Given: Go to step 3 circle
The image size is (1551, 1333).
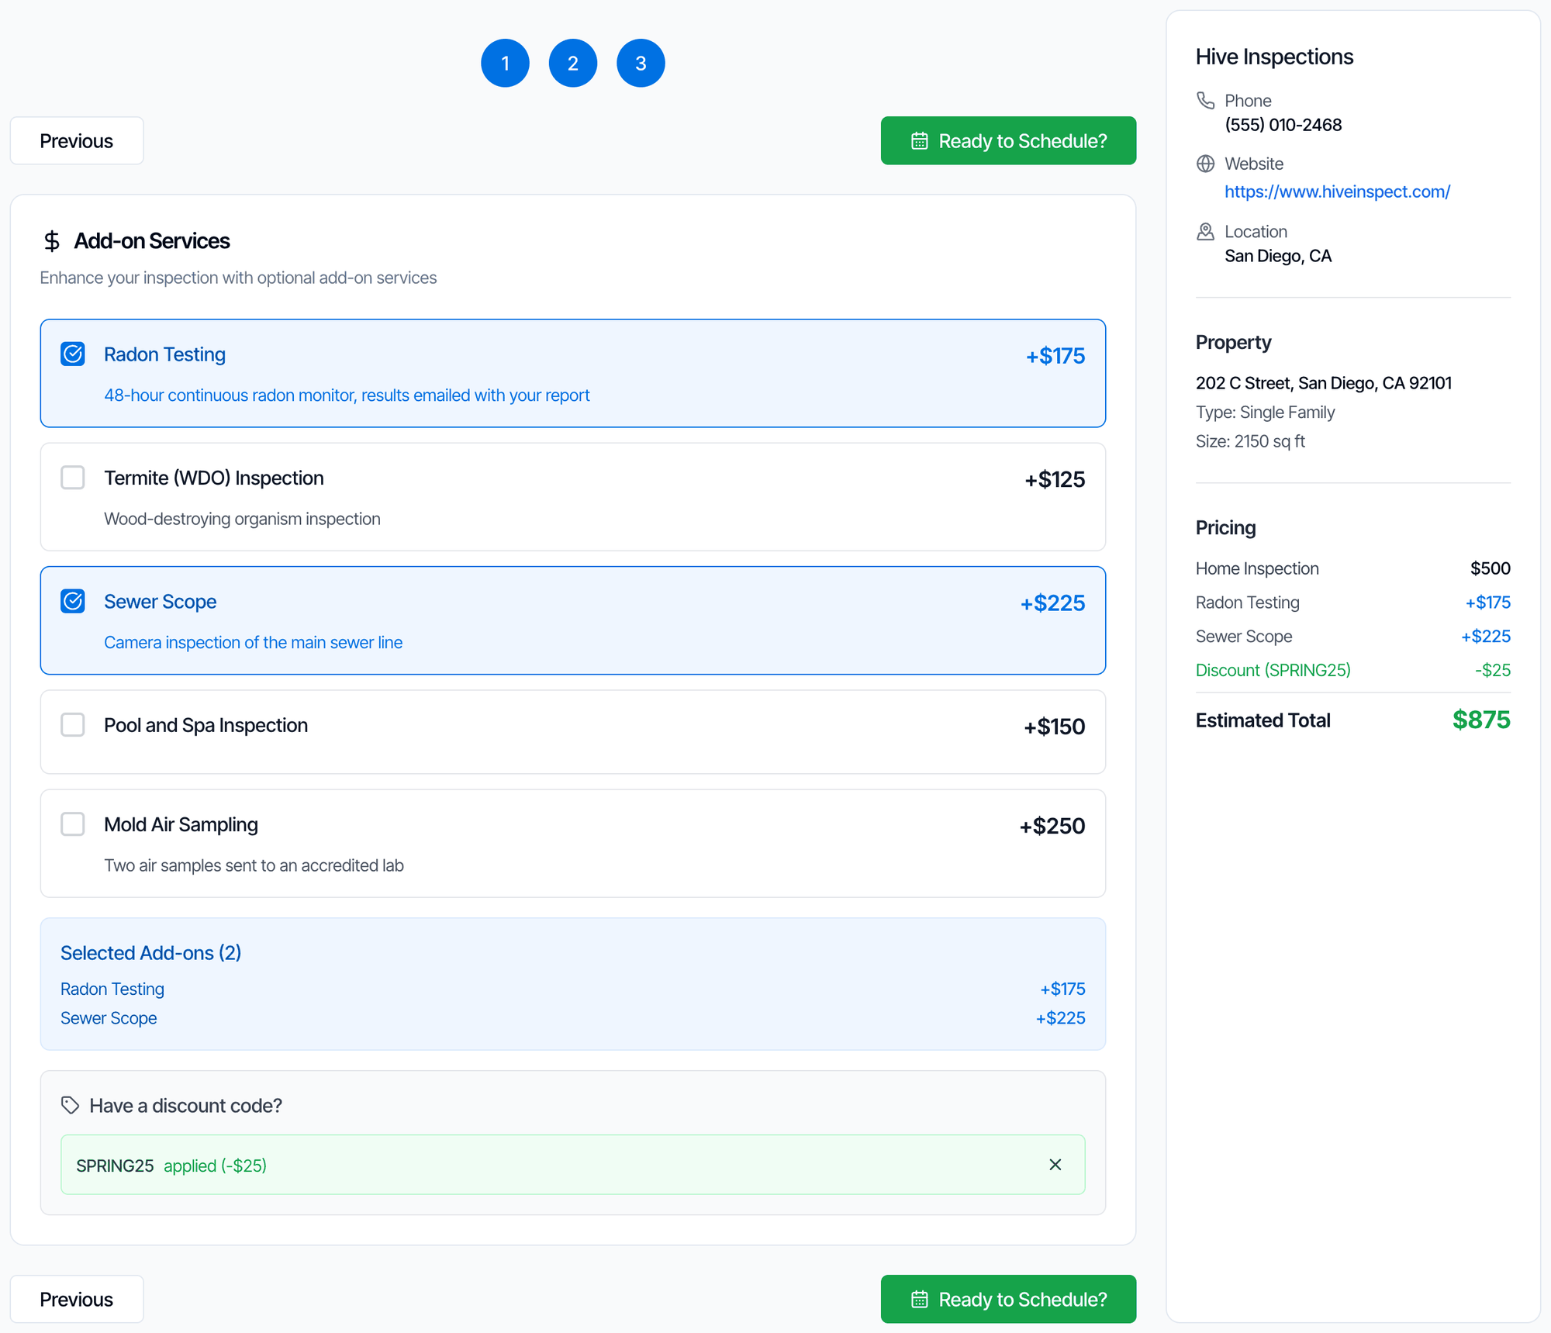Looking at the screenshot, I should pyautogui.click(x=641, y=63).
